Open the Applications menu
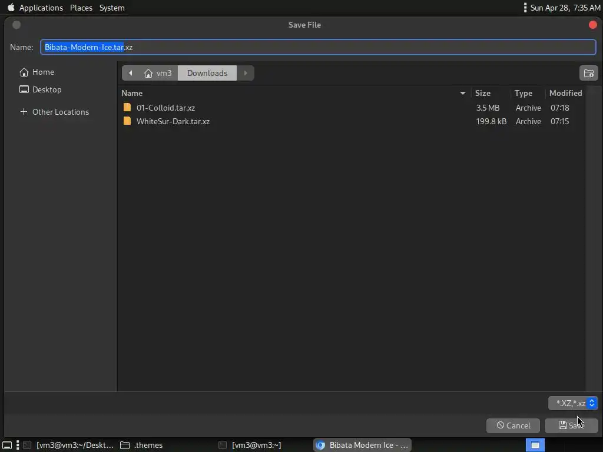 [41, 8]
